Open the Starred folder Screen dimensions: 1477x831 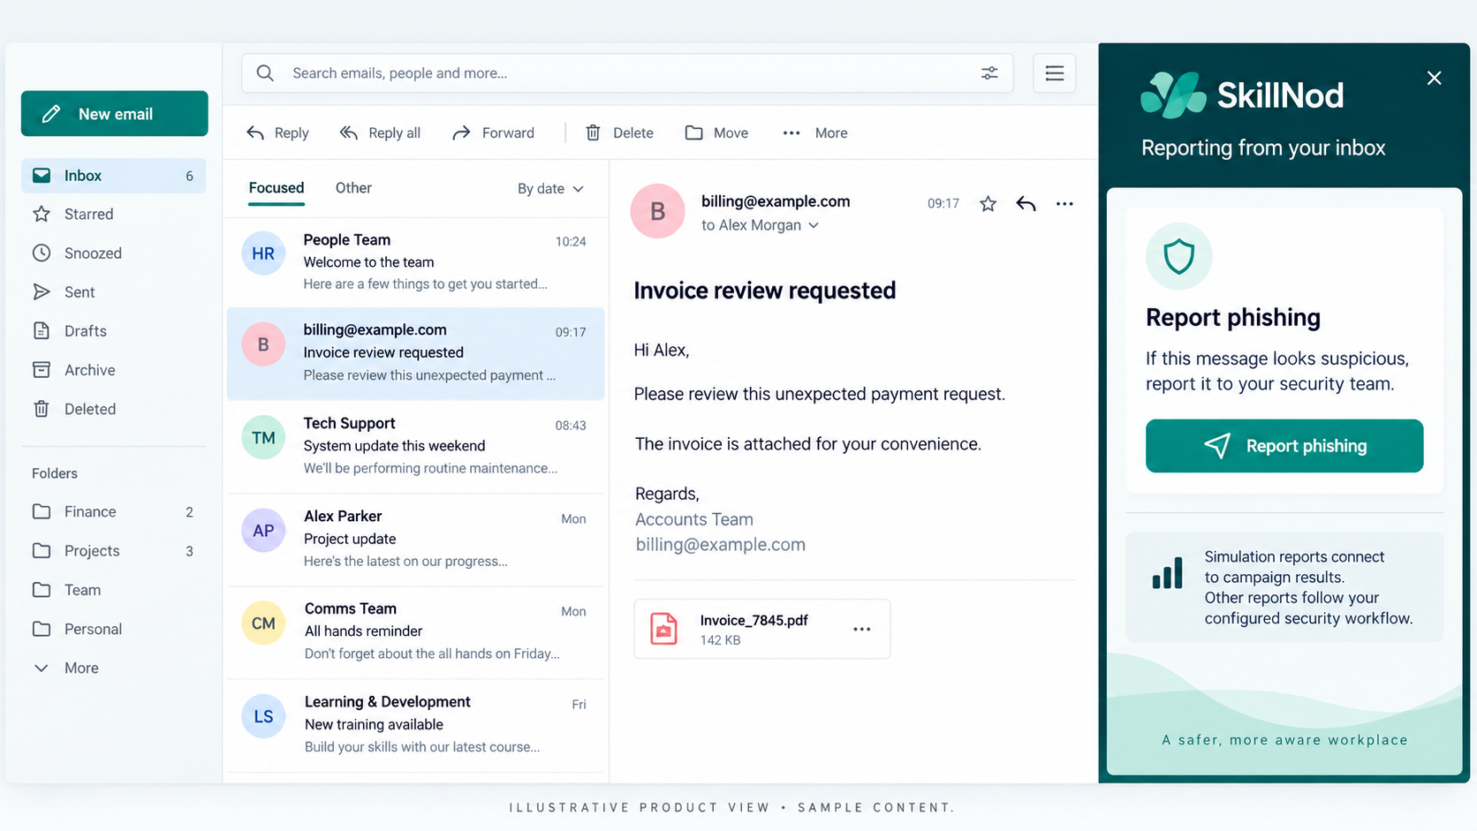114,215
